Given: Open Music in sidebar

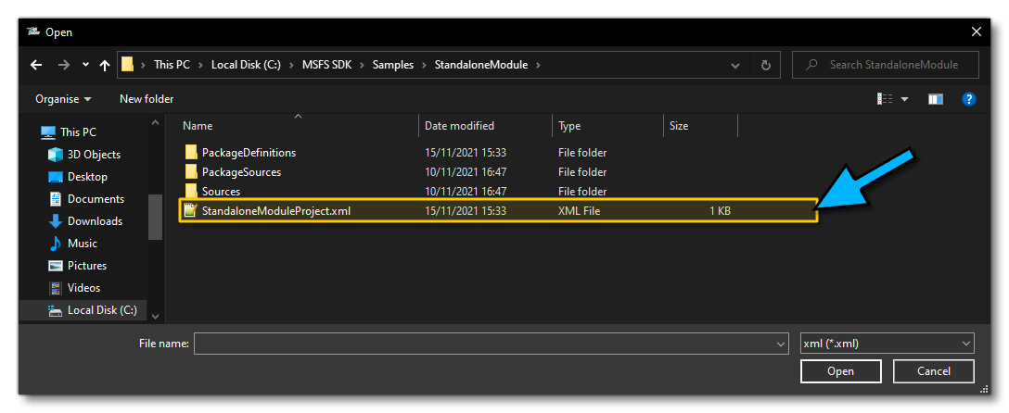Looking at the screenshot, I should (82, 244).
